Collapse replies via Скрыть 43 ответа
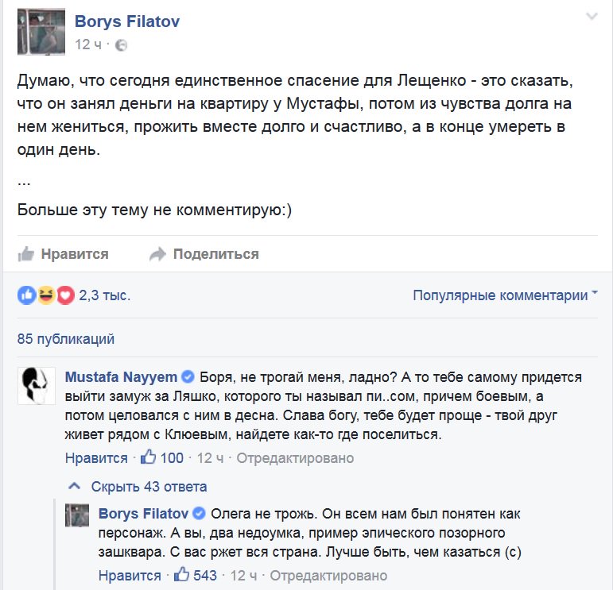This screenshot has width=613, height=590. (149, 486)
